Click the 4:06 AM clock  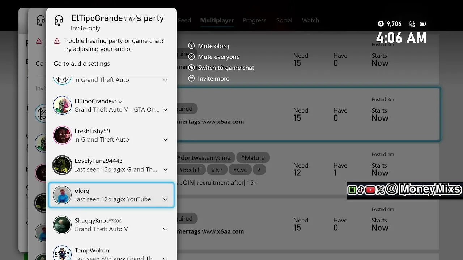tap(402, 38)
